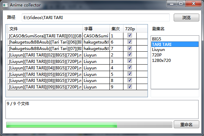Select the [CASO&SumiSora] episode 01 file row
This screenshot has height=136, width=204.
45,35
